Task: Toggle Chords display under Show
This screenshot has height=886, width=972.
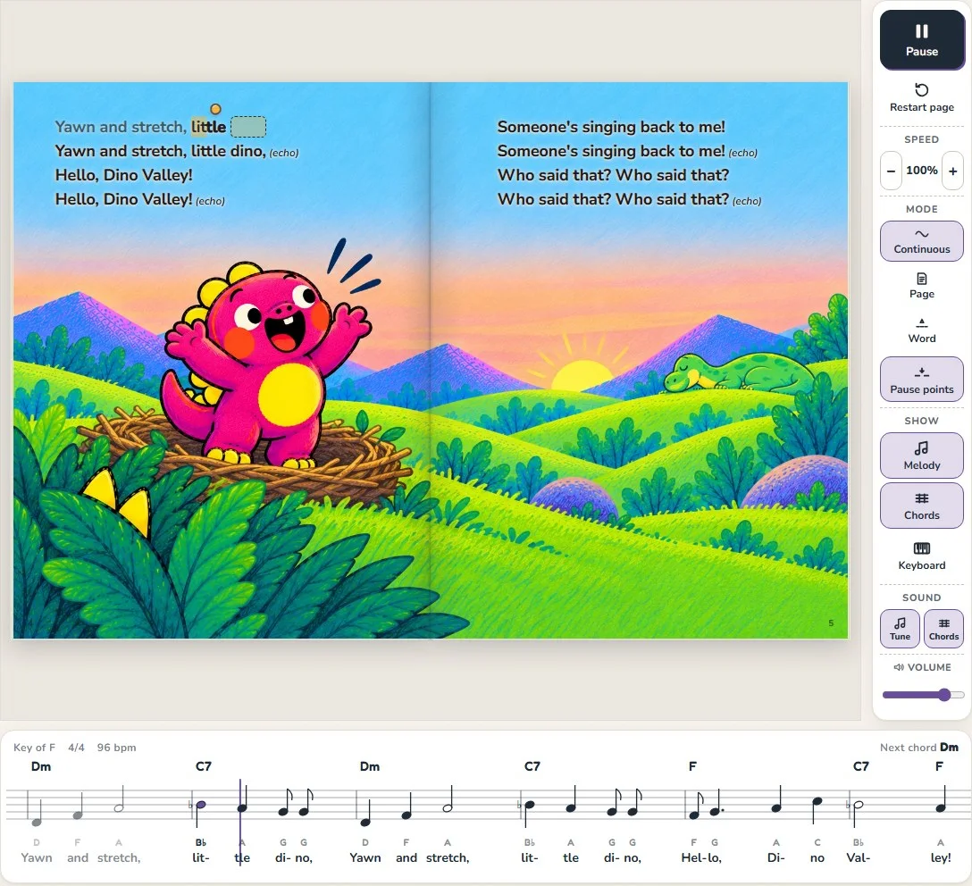Action: (x=921, y=506)
